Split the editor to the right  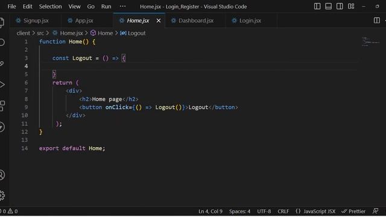point(376,20)
